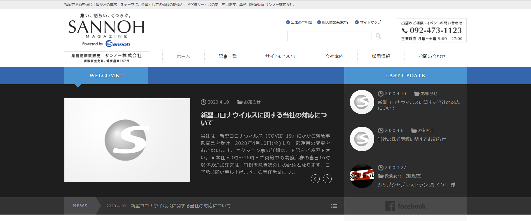Click the SANNOH Magazine logo
This screenshot has height=221, width=531.
(x=106, y=26)
